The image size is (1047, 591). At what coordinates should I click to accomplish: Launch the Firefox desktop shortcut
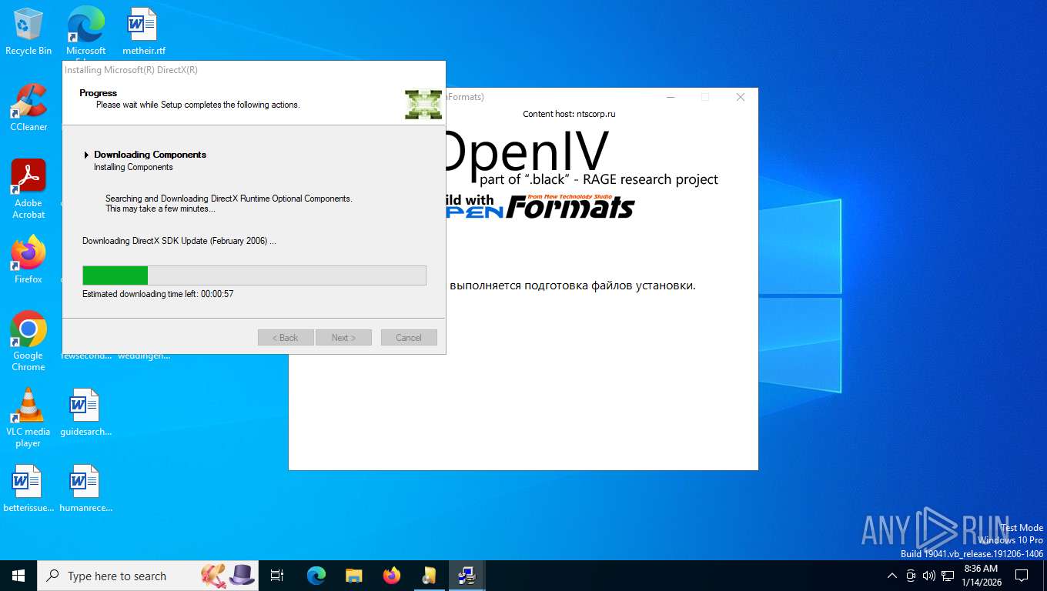(28, 260)
